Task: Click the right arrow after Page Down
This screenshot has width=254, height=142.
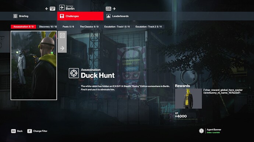Action: (x=114, y=9)
